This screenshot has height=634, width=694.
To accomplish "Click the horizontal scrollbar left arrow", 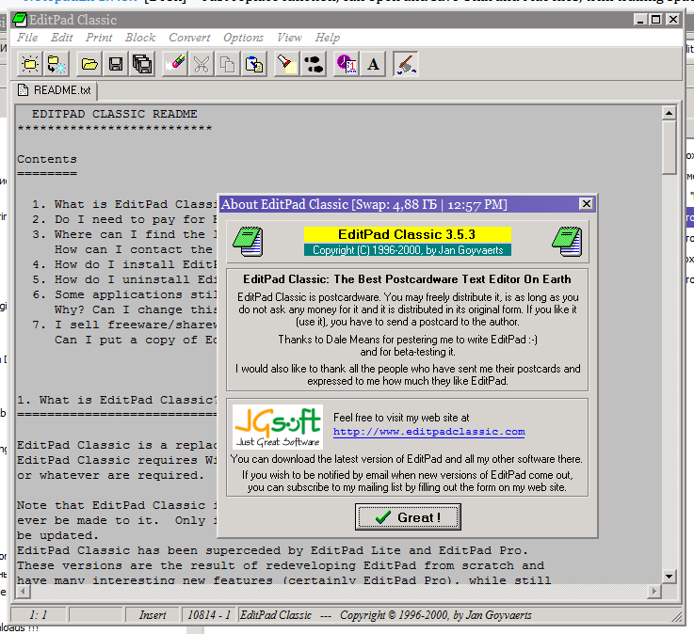I will pyautogui.click(x=24, y=591).
